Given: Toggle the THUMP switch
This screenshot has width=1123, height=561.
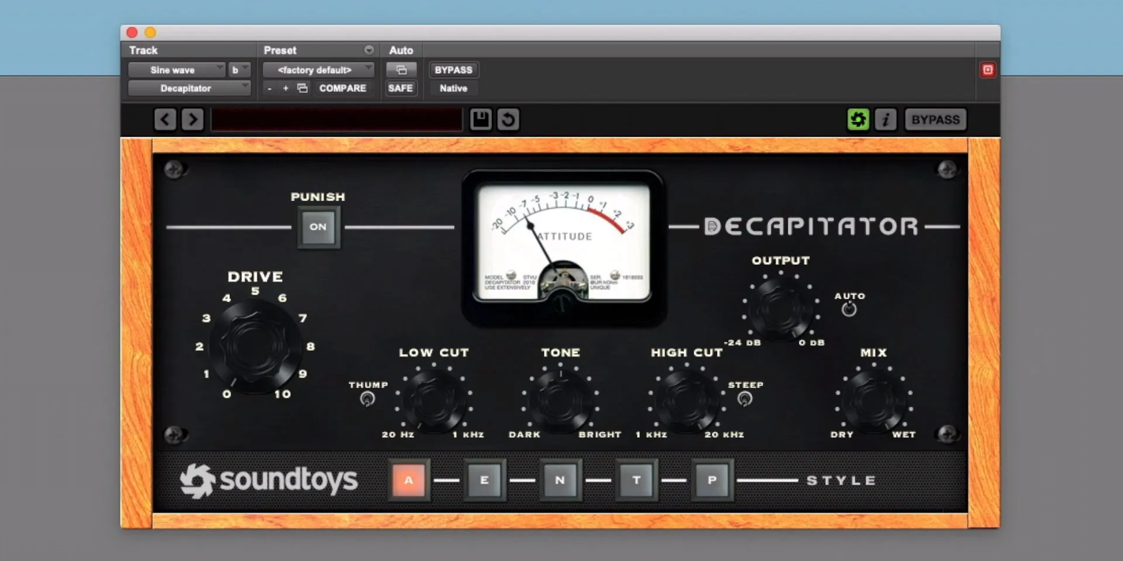Looking at the screenshot, I should [367, 399].
